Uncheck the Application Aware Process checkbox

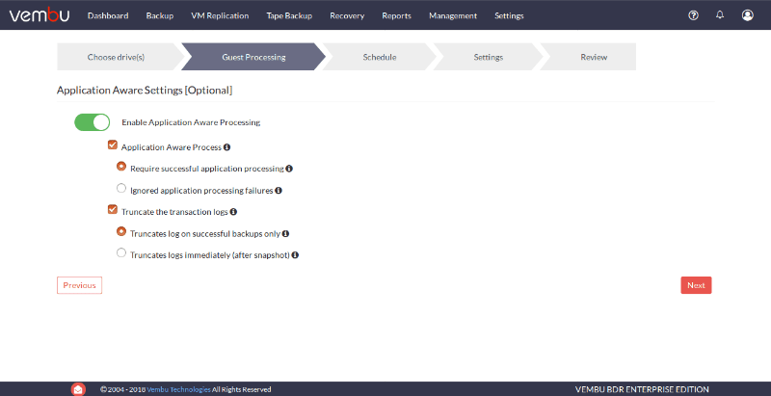point(113,145)
